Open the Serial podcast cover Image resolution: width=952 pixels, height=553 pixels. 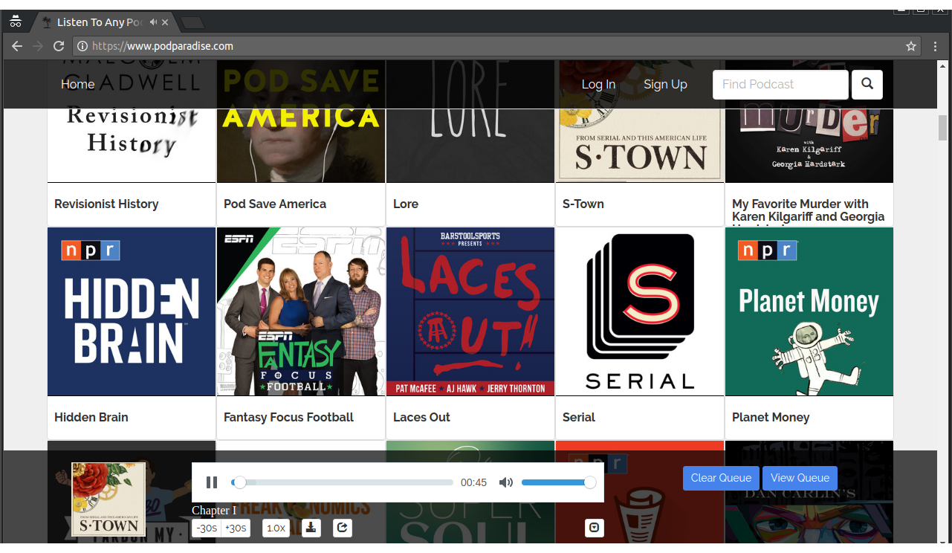pyautogui.click(x=640, y=311)
